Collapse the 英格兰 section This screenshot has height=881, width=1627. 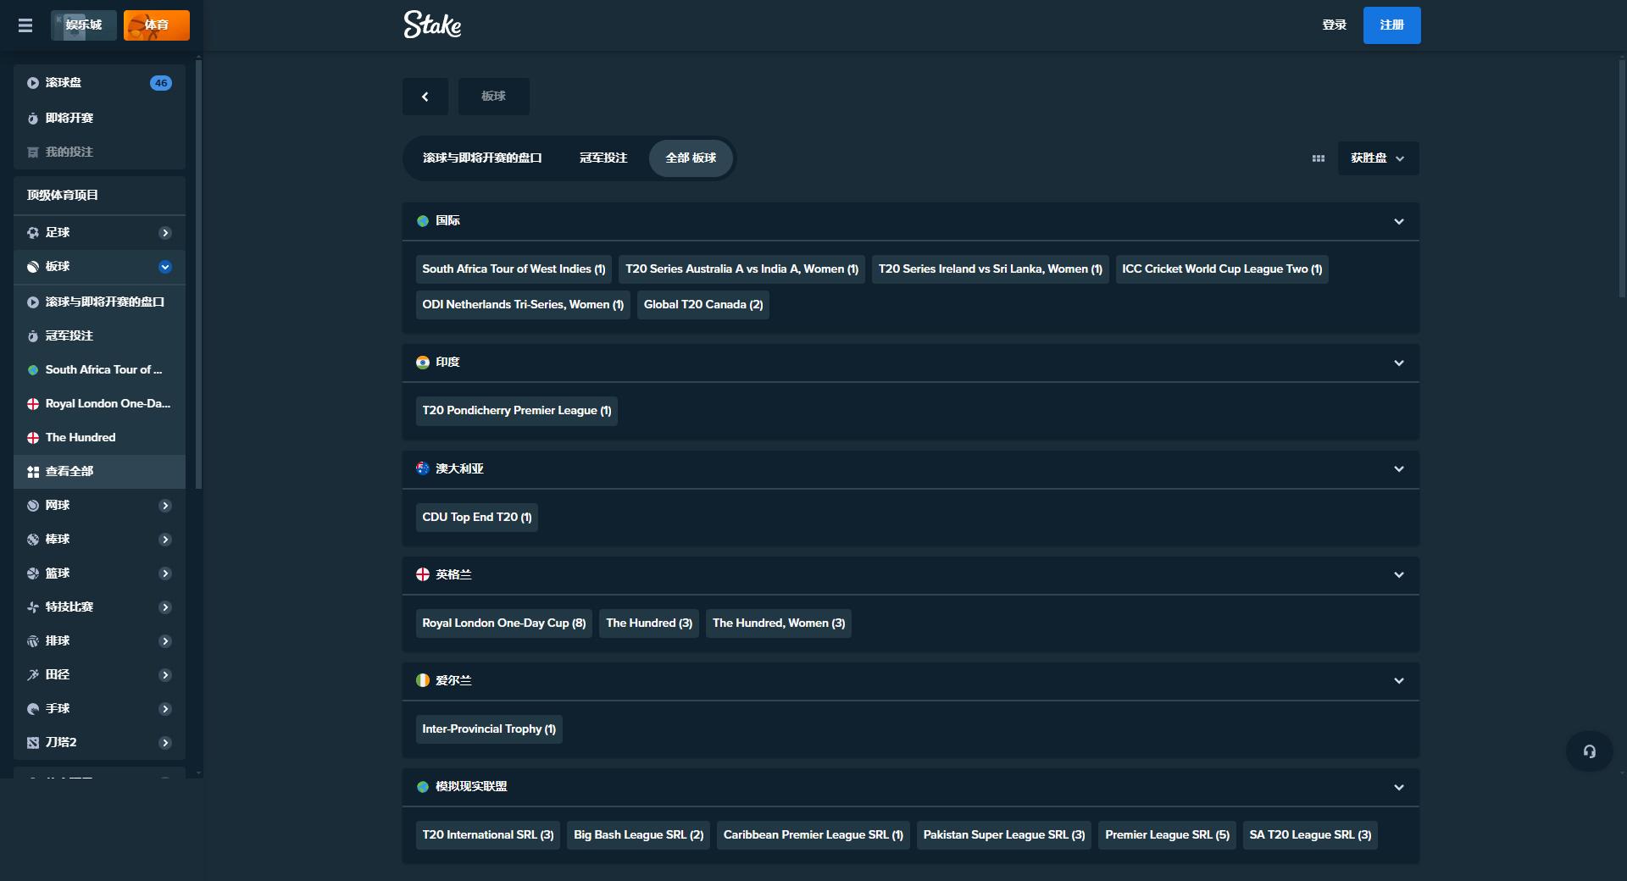pyautogui.click(x=1399, y=575)
